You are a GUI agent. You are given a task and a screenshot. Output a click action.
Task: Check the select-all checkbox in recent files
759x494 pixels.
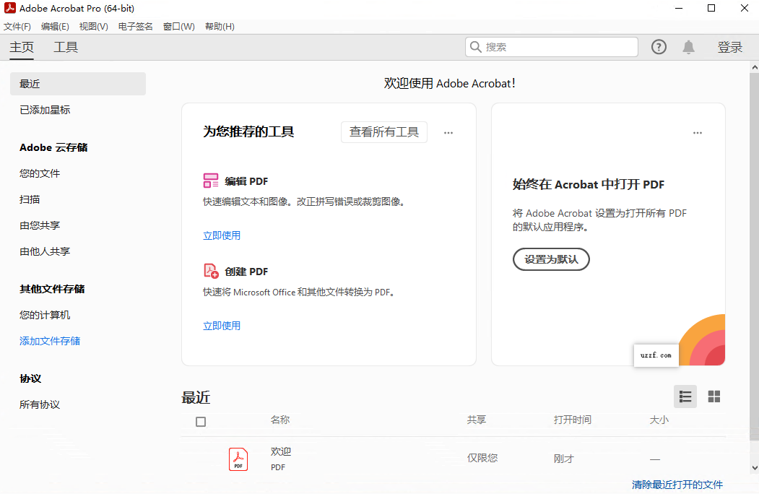200,420
